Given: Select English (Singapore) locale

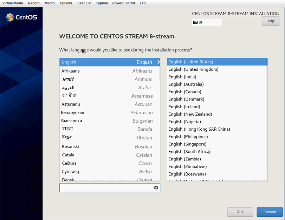Looking at the screenshot, I should pyautogui.click(x=217, y=144).
